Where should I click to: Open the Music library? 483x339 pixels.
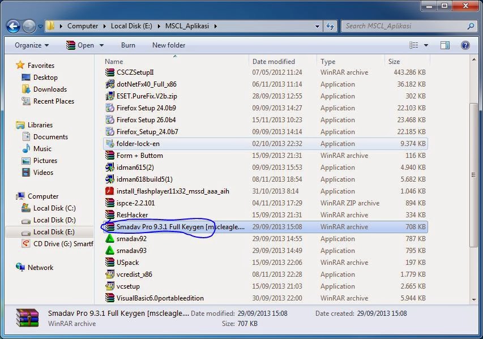tap(42, 149)
